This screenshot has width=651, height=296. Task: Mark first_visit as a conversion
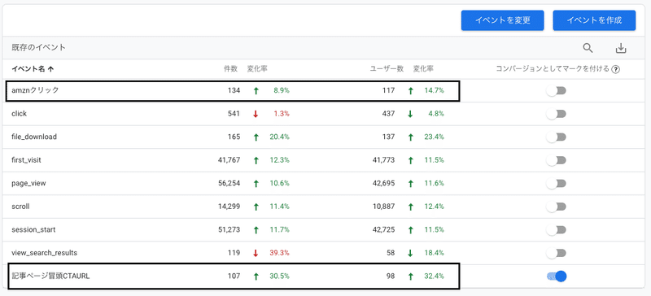pyautogui.click(x=557, y=160)
